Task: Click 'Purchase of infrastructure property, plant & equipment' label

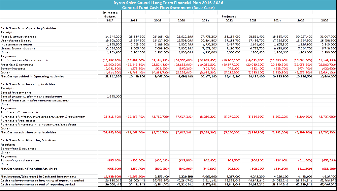Action: pos(43,117)
